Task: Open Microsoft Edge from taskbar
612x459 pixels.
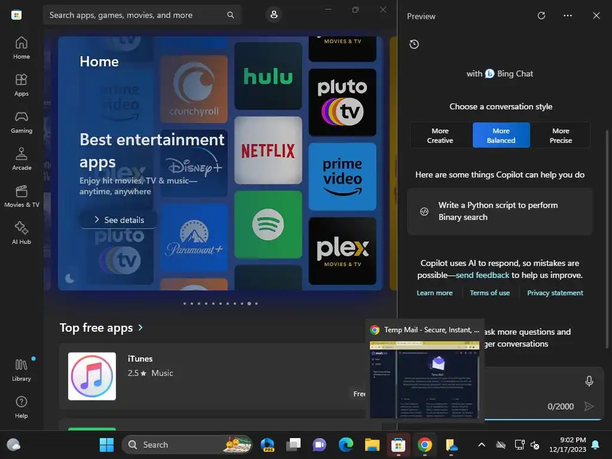Action: (x=346, y=445)
